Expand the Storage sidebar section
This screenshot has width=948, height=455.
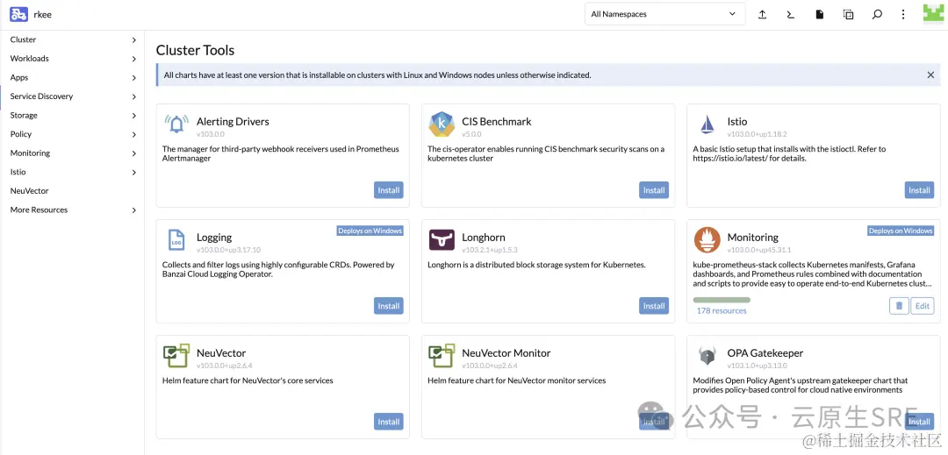coord(73,115)
